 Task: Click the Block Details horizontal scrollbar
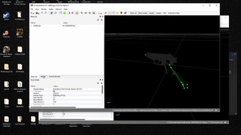(x=53, y=107)
